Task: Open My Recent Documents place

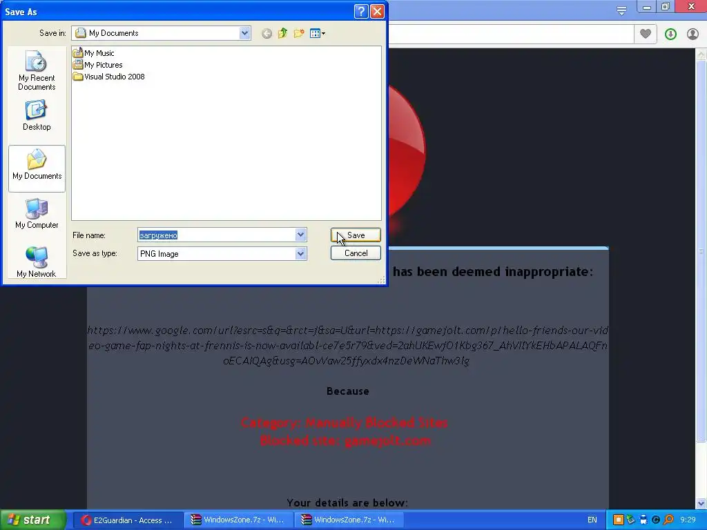Action: (x=37, y=70)
